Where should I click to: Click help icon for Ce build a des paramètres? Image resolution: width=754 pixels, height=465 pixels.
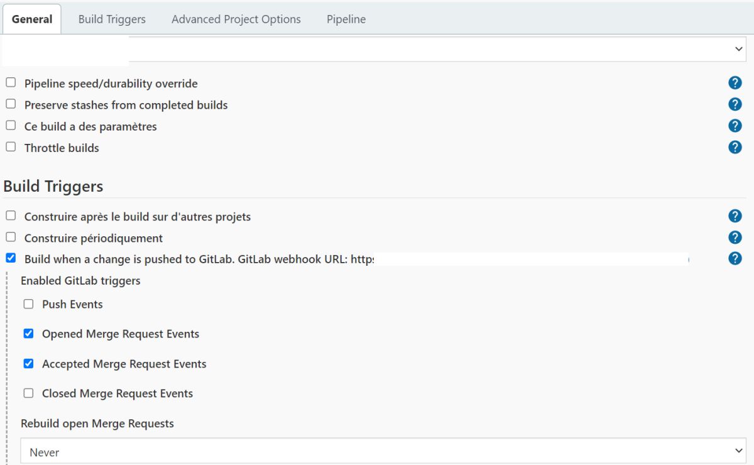point(735,126)
